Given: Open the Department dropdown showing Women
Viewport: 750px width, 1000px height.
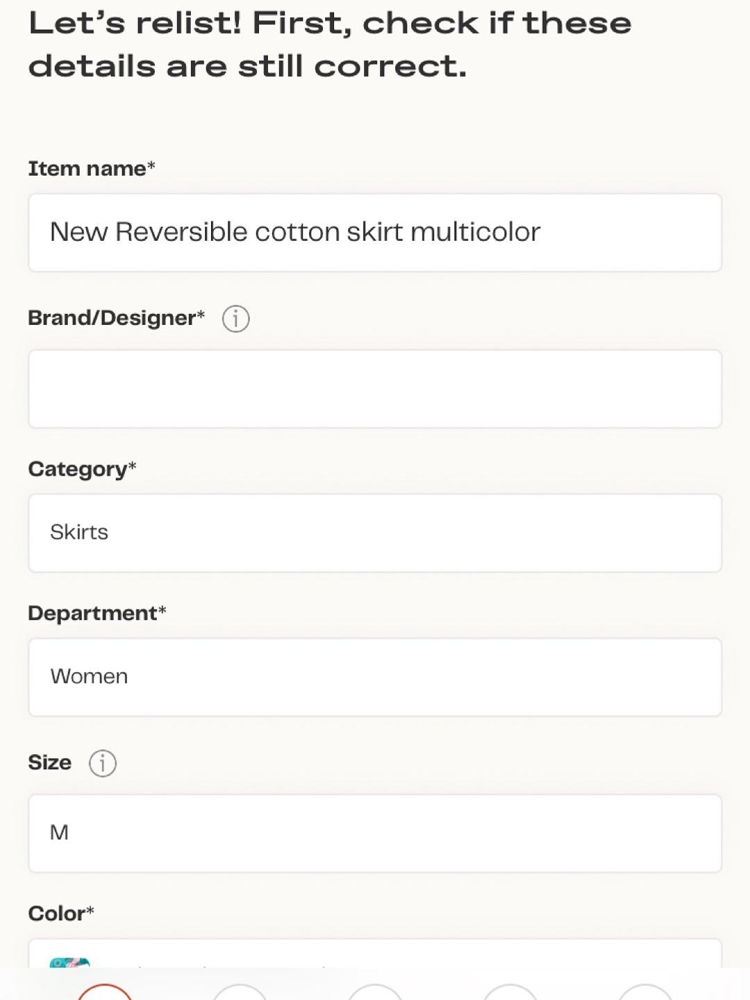Looking at the screenshot, I should coord(375,677).
